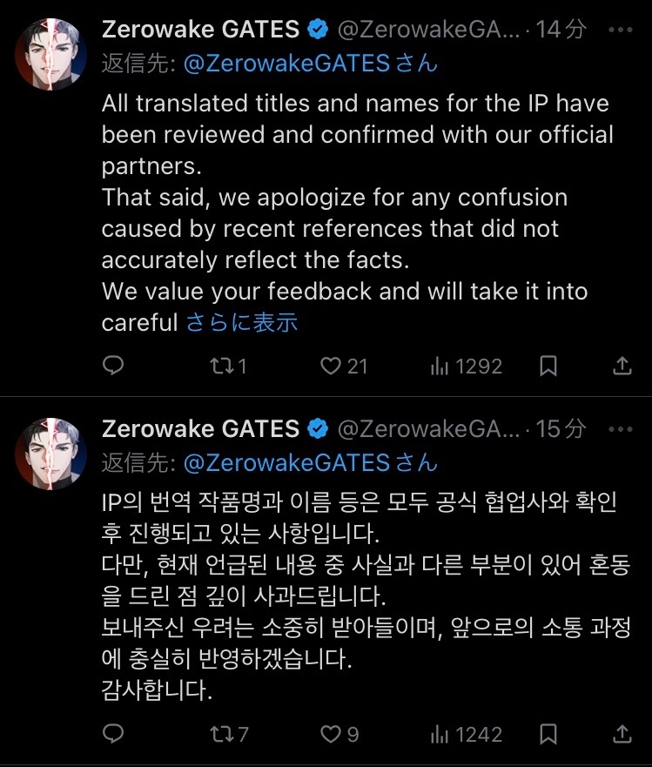Screen dimensions: 652x767
Task: Expand the first tweet with さらに表示
Action: pyautogui.click(x=241, y=322)
